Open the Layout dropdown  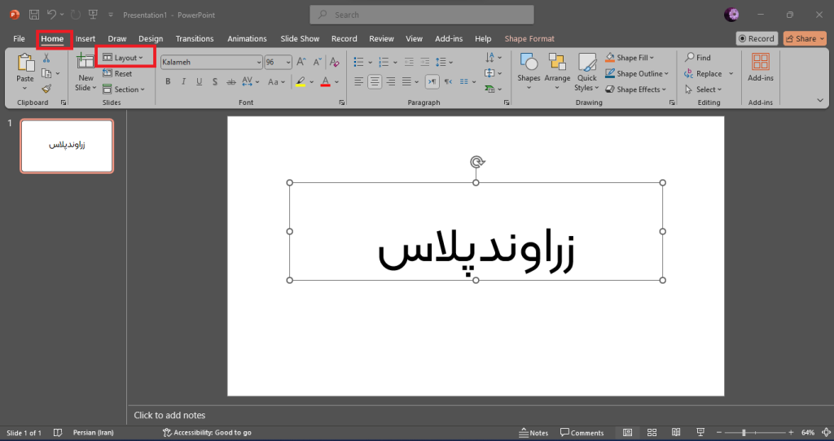coord(124,58)
